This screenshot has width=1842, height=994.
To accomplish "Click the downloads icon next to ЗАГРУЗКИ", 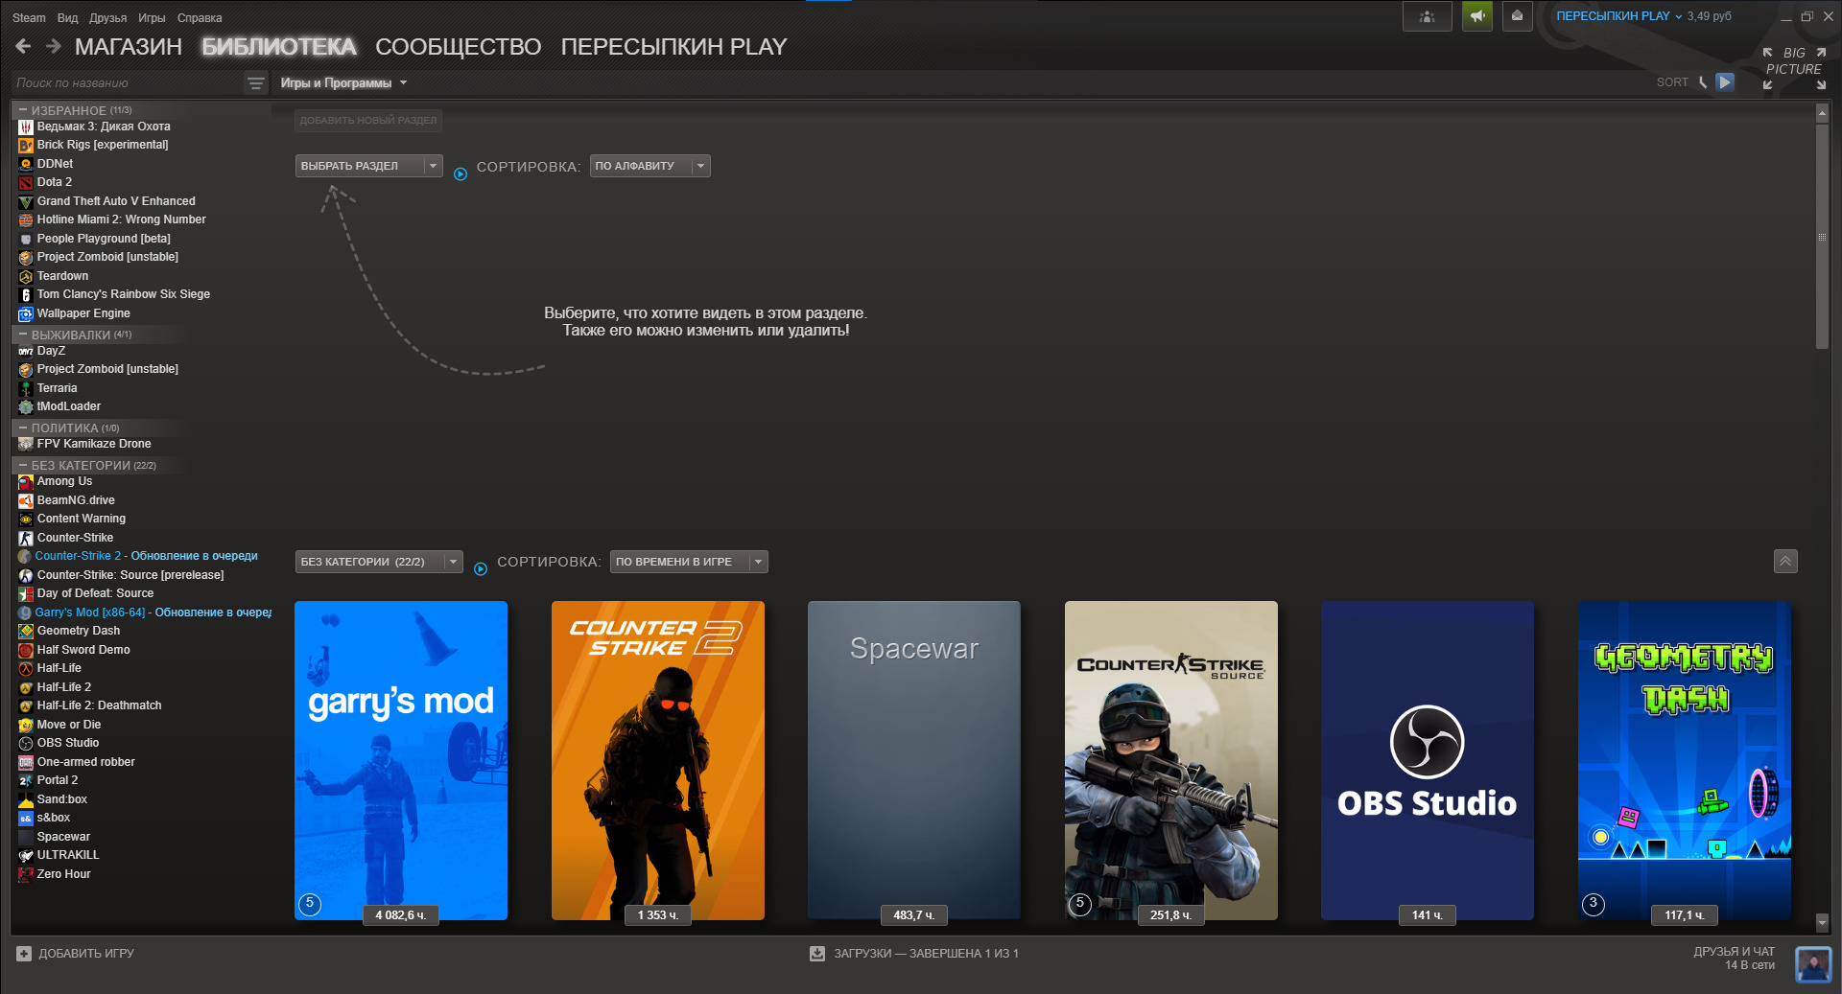I will click(x=817, y=954).
